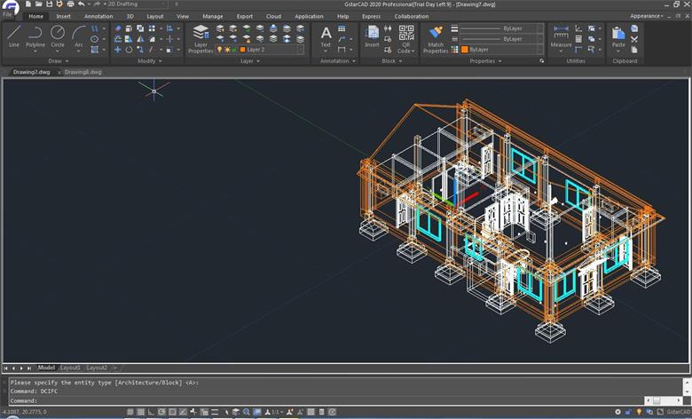Click the Paste clipboard icon
The height and width of the screenshot is (419, 692).
pyautogui.click(x=618, y=36)
